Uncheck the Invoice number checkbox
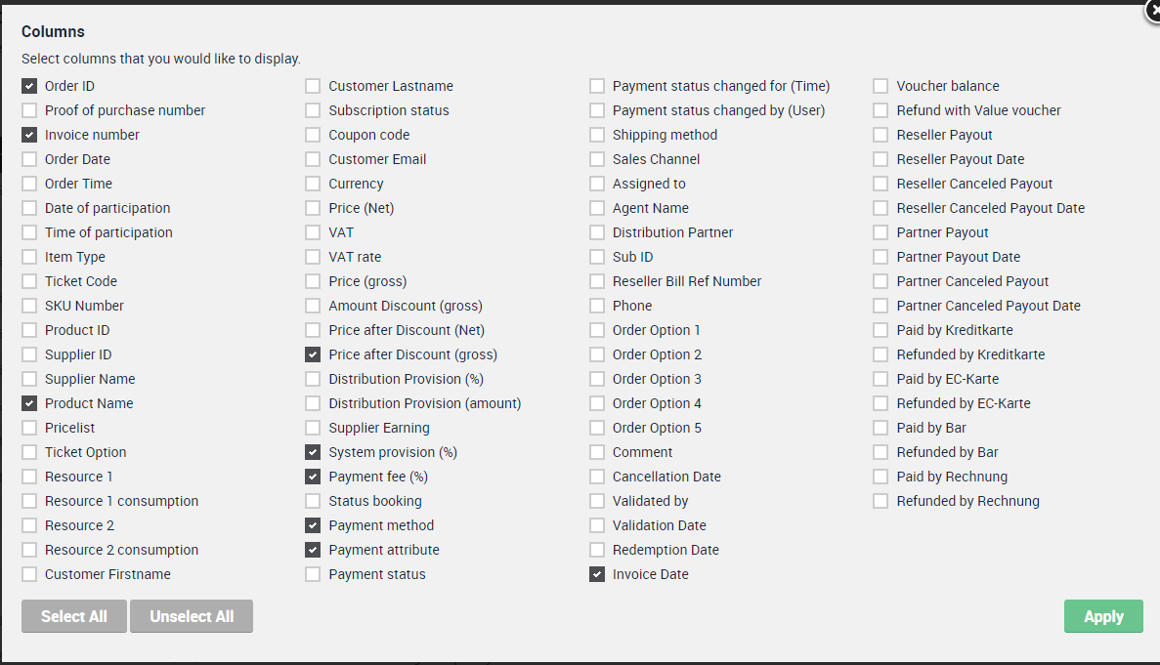 29,135
